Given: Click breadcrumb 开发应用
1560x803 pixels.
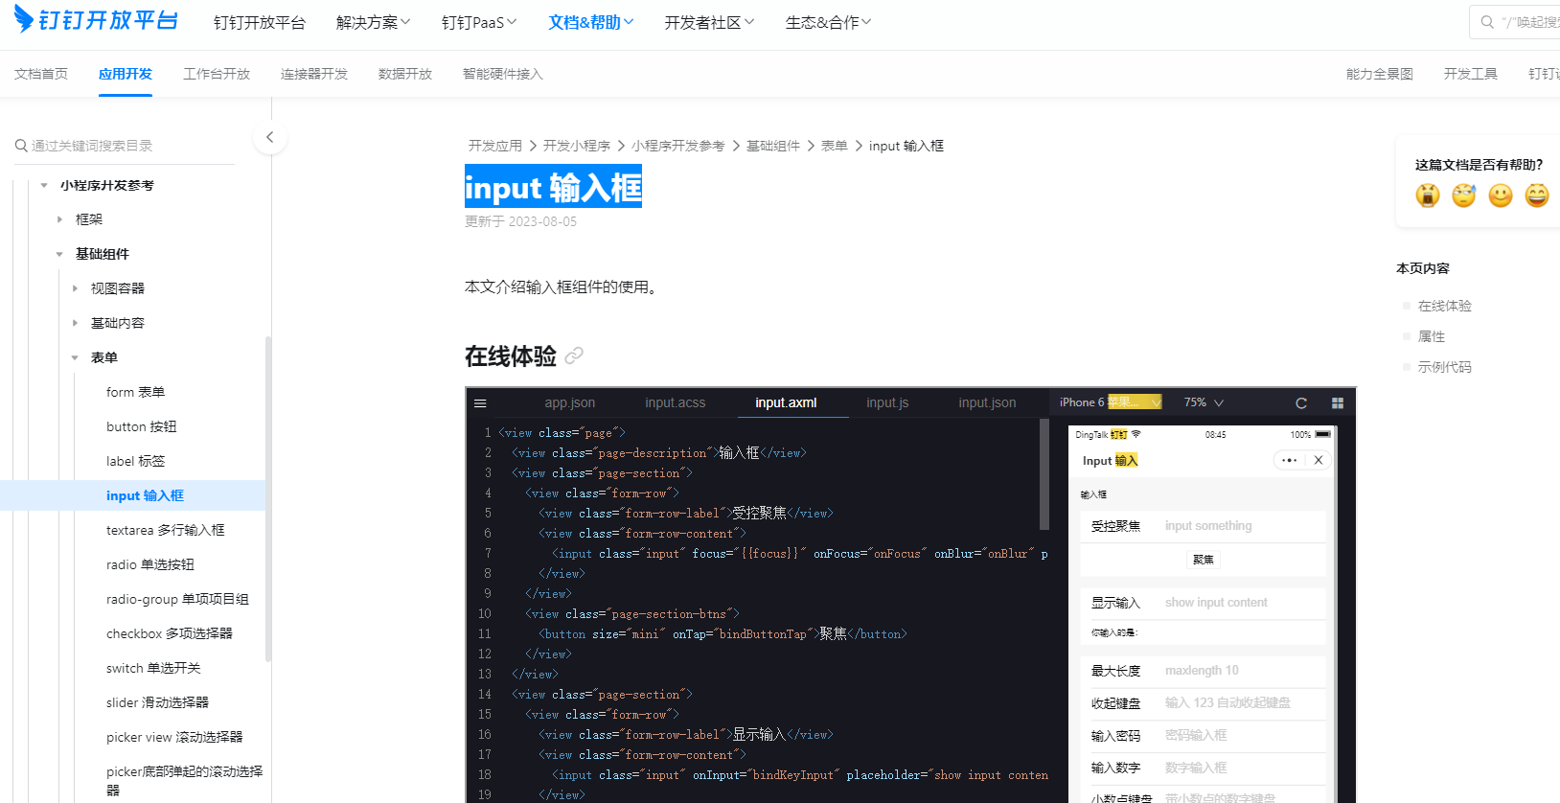Looking at the screenshot, I should pyautogui.click(x=495, y=146).
